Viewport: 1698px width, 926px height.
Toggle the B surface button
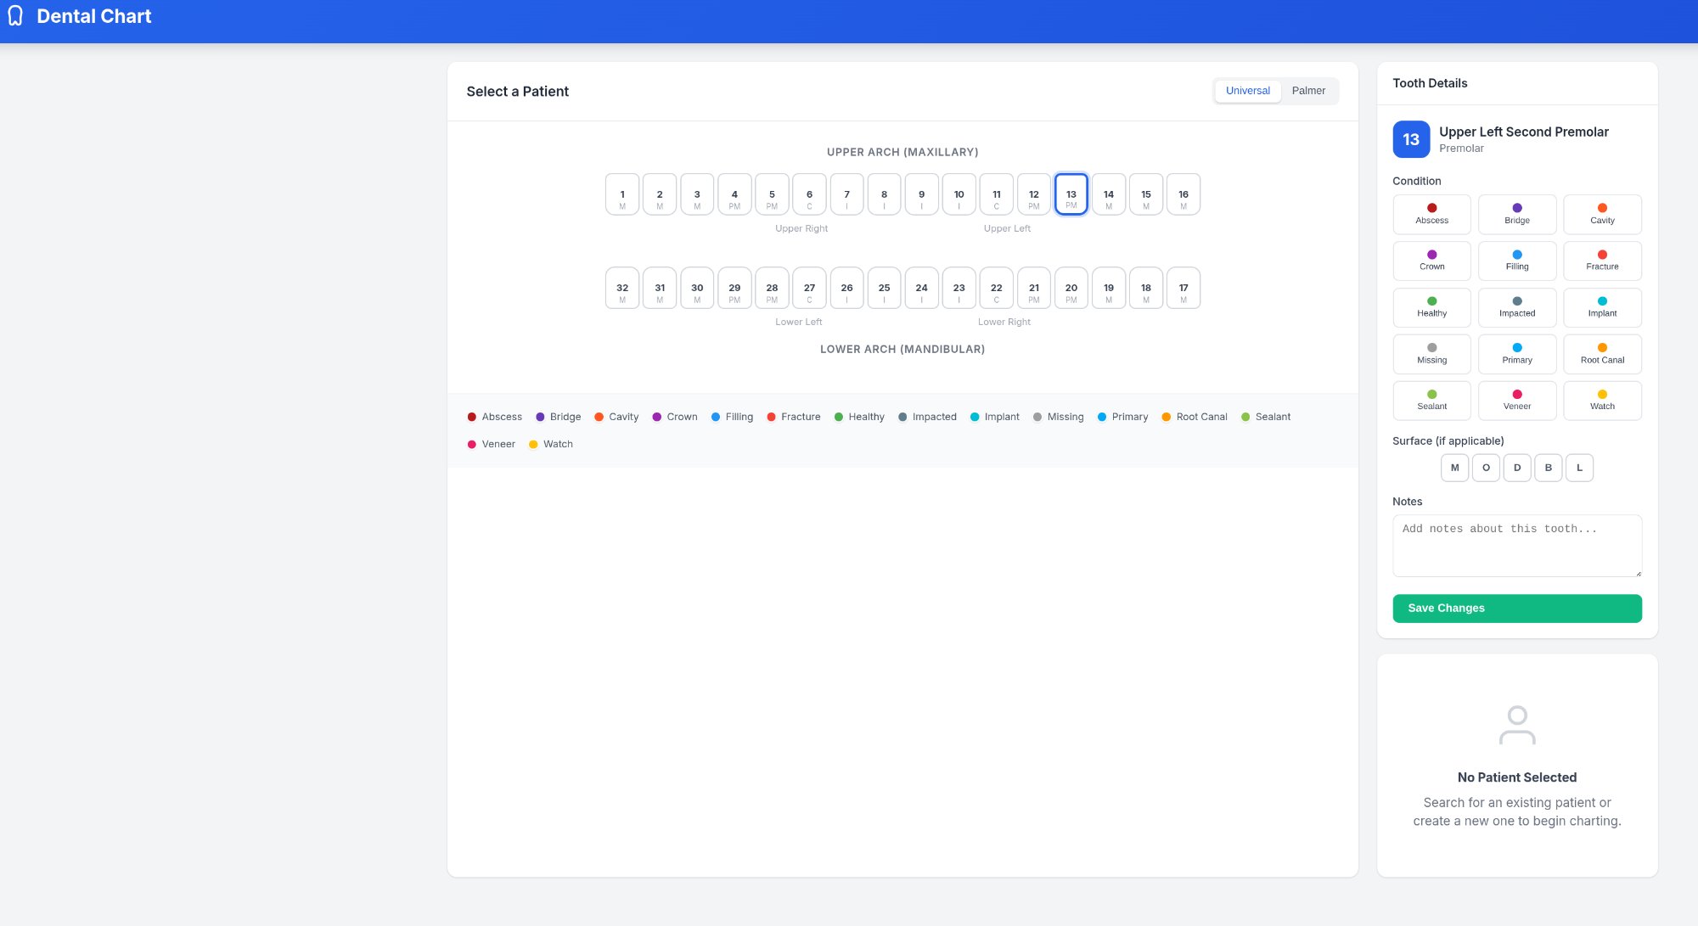1548,468
